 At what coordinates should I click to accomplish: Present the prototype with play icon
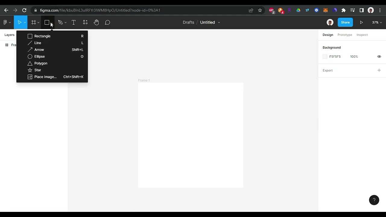361,22
